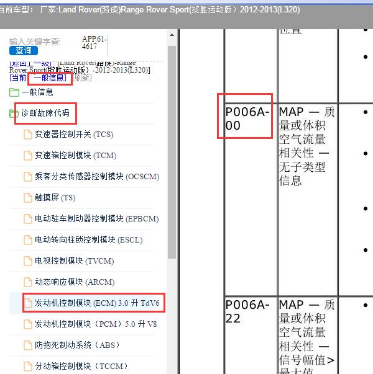Click the P006A-22 MAP description cell
Viewport: 373px width, 374px height.
(307, 336)
